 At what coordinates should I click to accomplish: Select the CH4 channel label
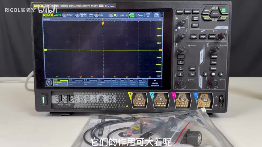[100, 80]
